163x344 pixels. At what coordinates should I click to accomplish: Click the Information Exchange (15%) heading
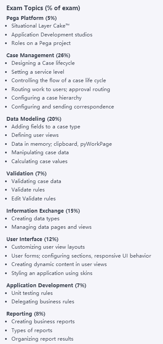coord(43,211)
